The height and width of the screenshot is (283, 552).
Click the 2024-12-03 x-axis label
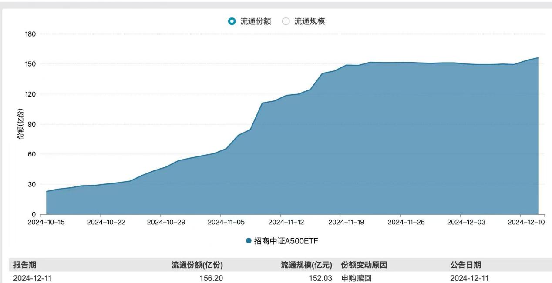point(467,222)
